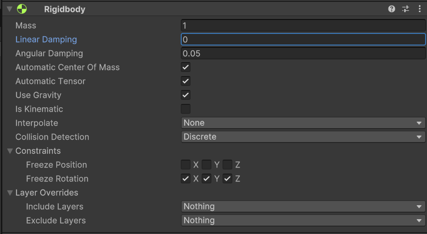427x234 pixels.
Task: Click the Angular Damping value field
Action: click(x=302, y=53)
